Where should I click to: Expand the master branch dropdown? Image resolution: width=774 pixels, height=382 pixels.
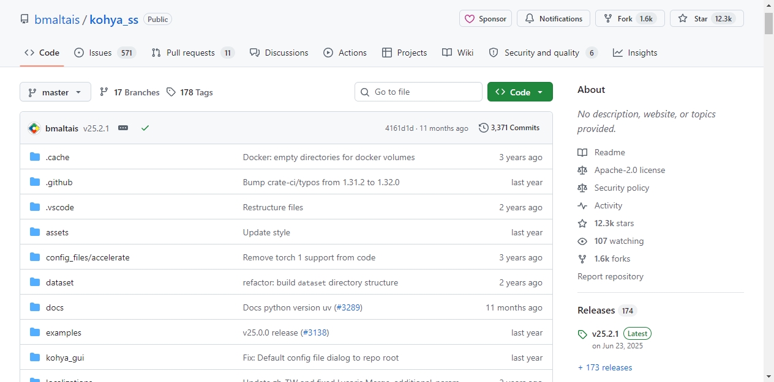(55, 92)
